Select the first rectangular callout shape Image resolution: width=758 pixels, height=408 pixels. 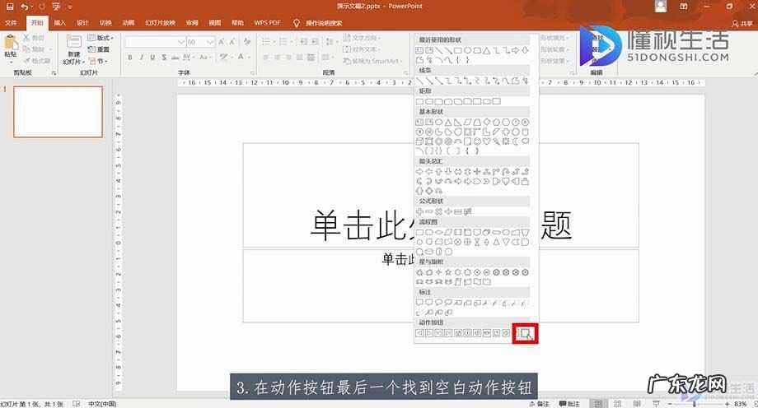419,303
